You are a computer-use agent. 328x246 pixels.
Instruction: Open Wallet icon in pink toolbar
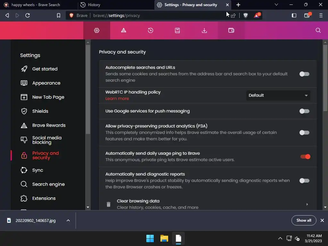[x=231, y=30]
